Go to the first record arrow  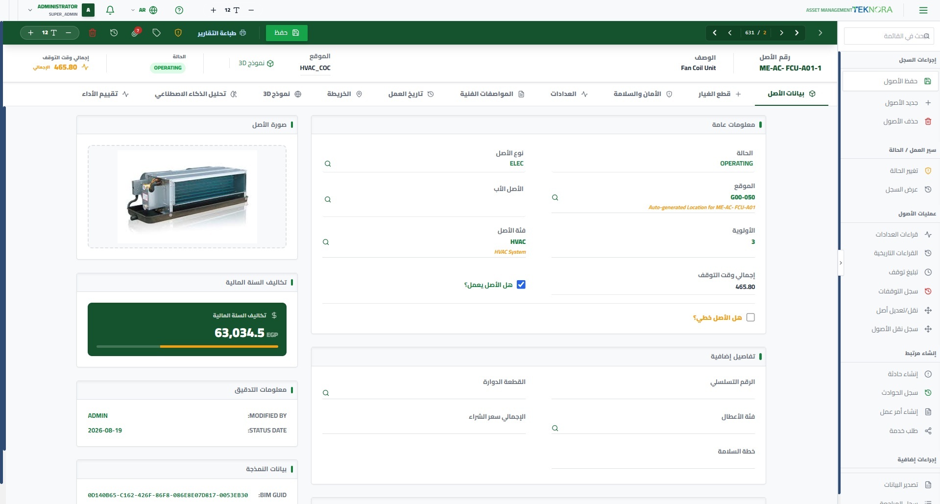pos(797,33)
